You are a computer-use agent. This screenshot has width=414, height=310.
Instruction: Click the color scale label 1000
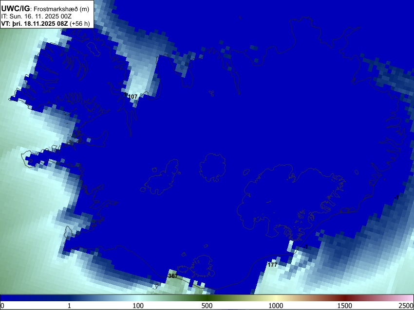(x=276, y=306)
